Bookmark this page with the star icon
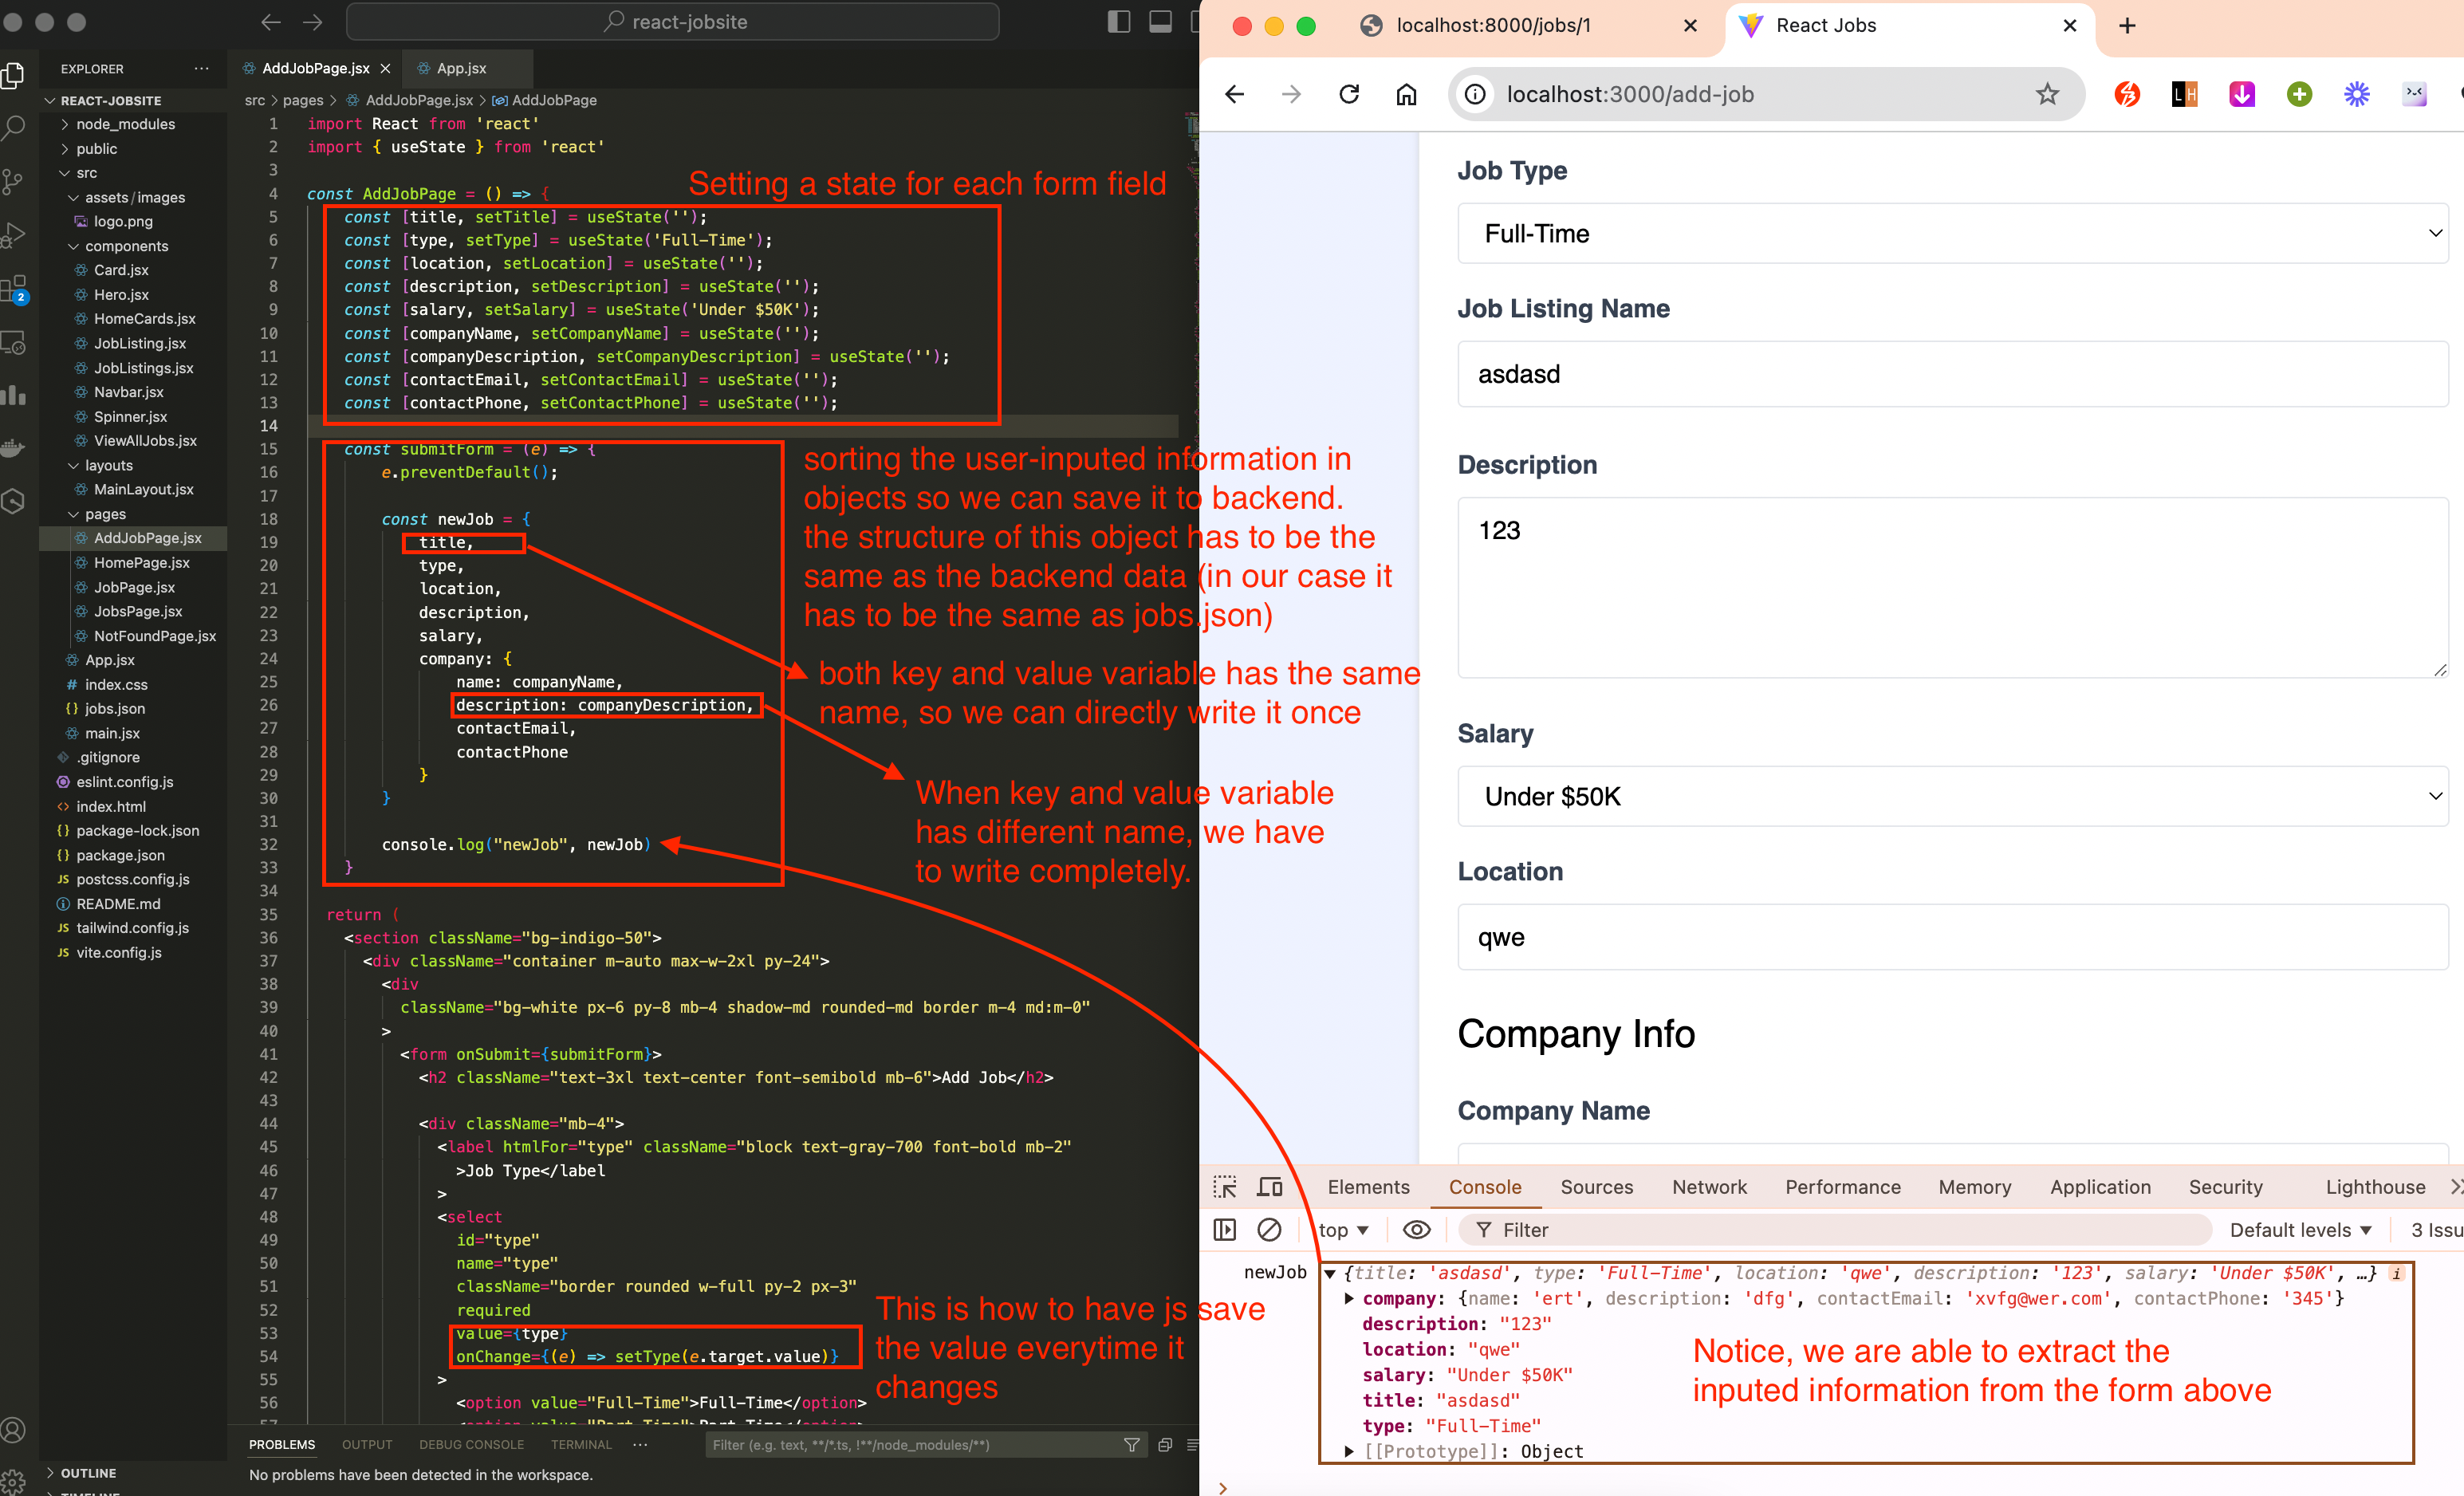 click(x=2047, y=94)
